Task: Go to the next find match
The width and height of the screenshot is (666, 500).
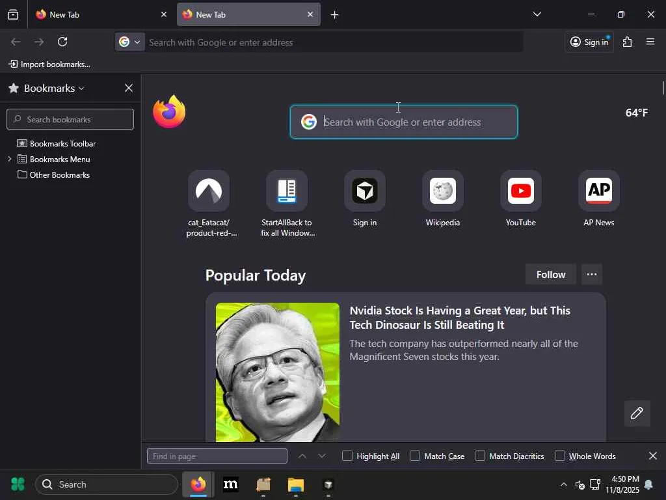Action: click(322, 456)
